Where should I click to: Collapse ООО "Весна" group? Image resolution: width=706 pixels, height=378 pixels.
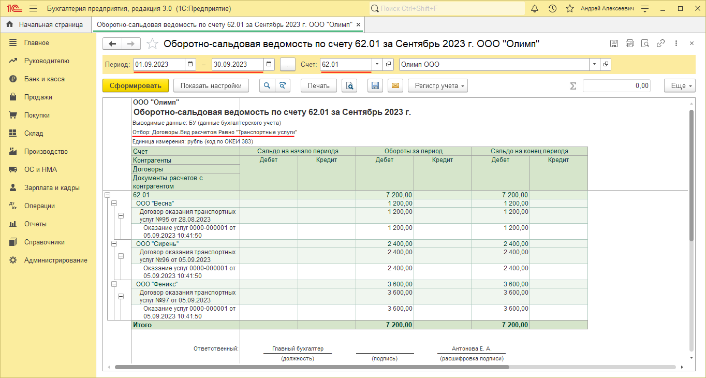point(114,203)
